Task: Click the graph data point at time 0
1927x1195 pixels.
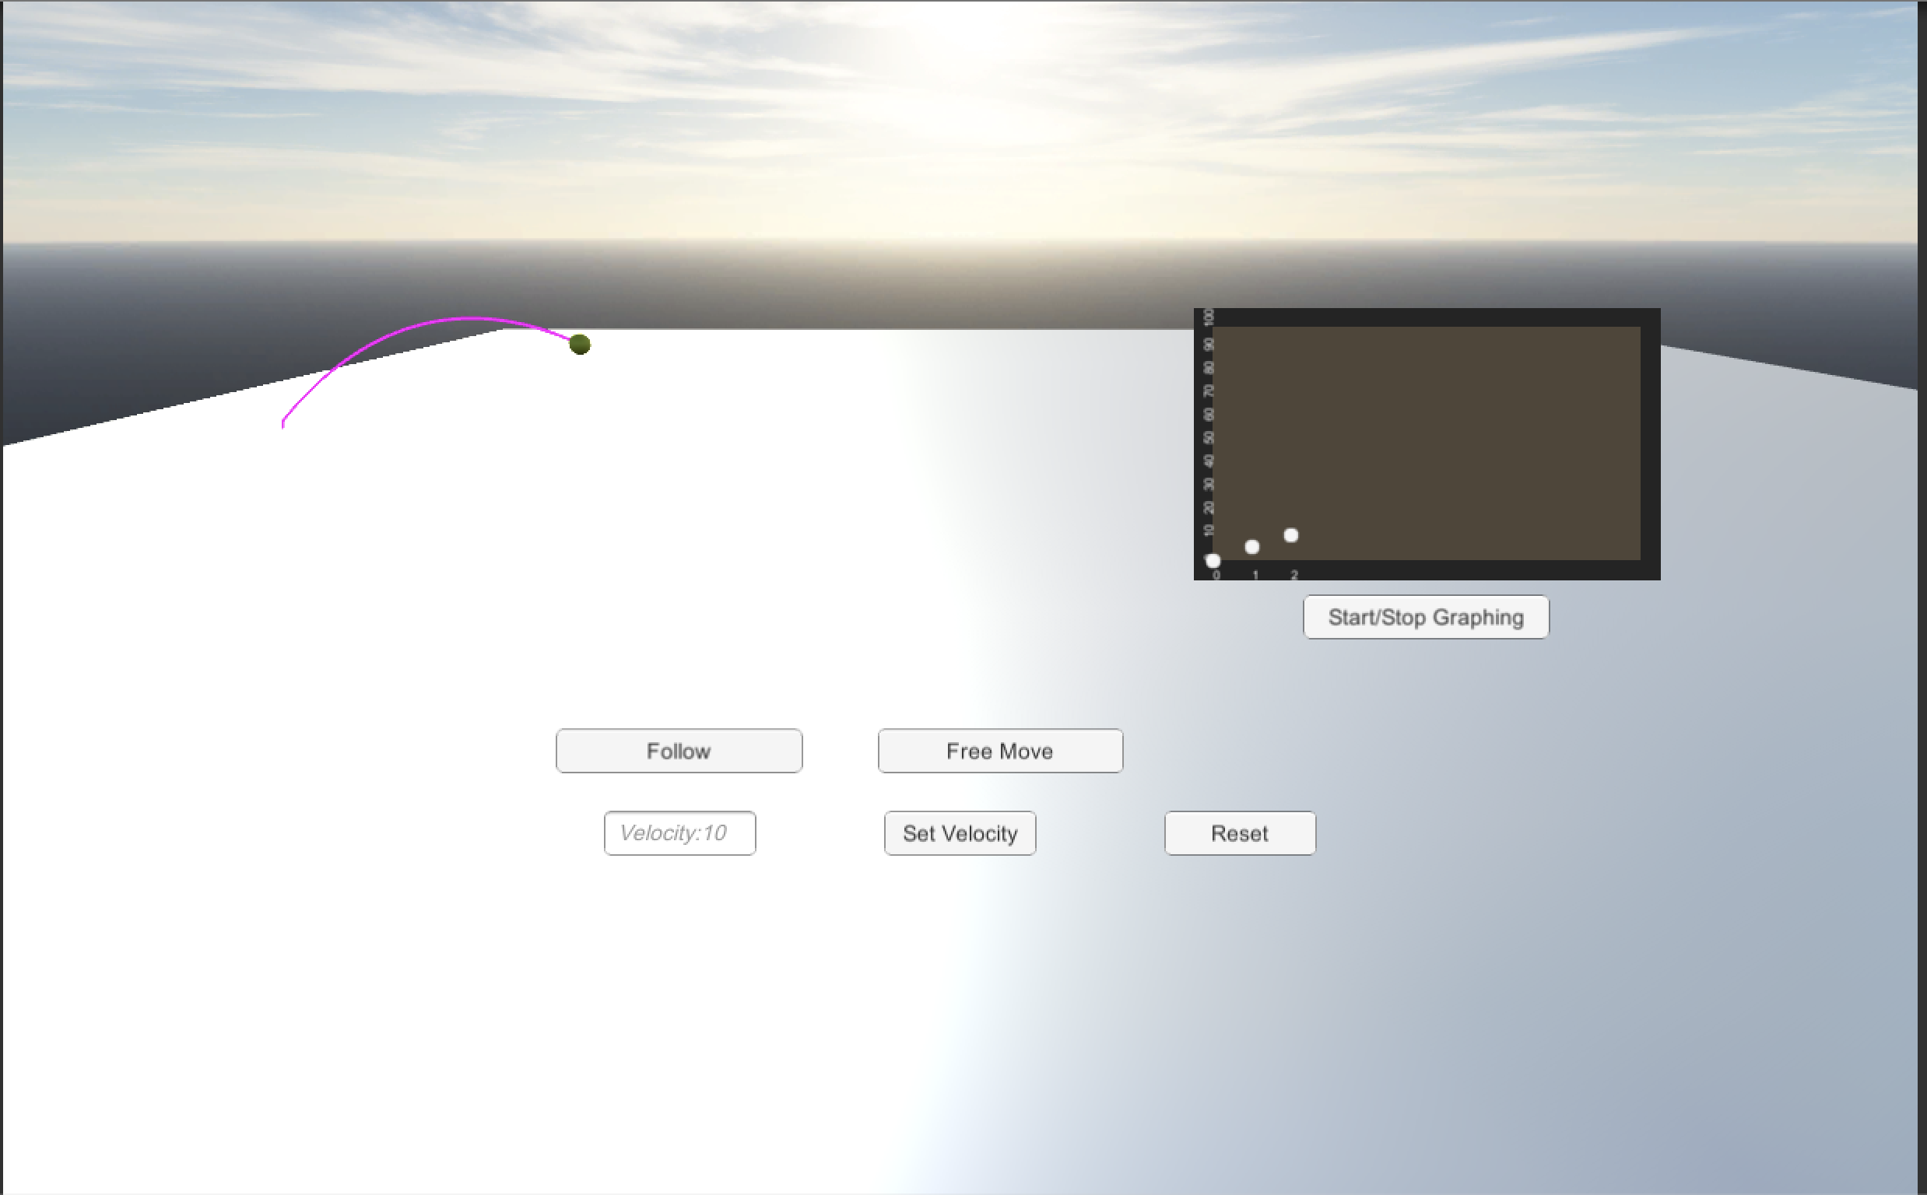Action: [x=1213, y=561]
